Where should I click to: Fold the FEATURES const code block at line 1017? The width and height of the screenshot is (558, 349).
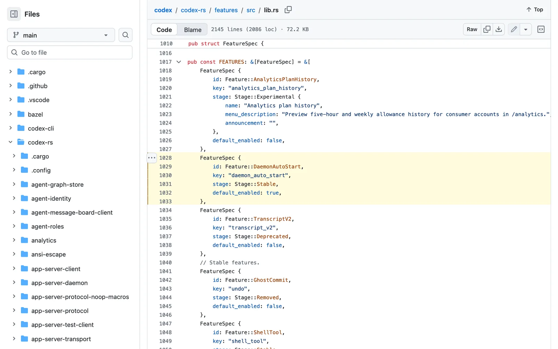click(179, 62)
